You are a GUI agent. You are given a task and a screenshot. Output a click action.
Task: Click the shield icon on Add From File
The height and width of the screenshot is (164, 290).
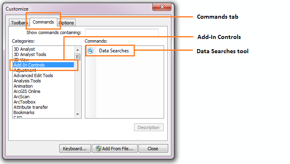(x=99, y=149)
